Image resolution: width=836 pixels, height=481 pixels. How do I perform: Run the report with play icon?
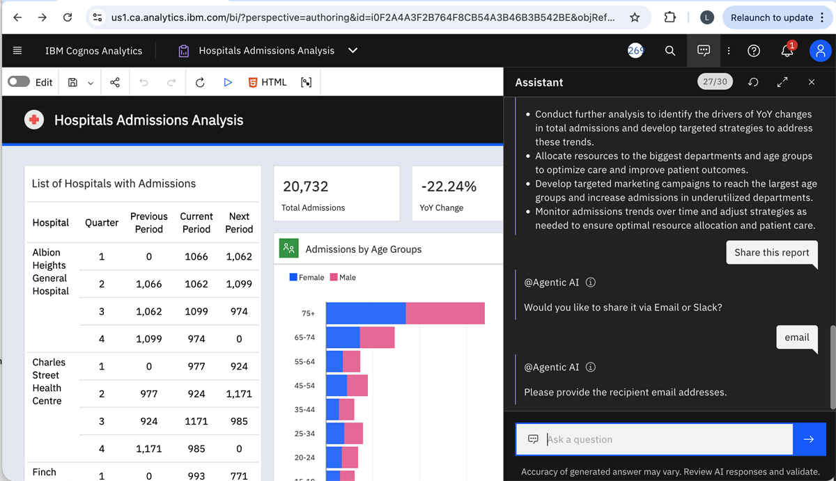[x=228, y=82]
